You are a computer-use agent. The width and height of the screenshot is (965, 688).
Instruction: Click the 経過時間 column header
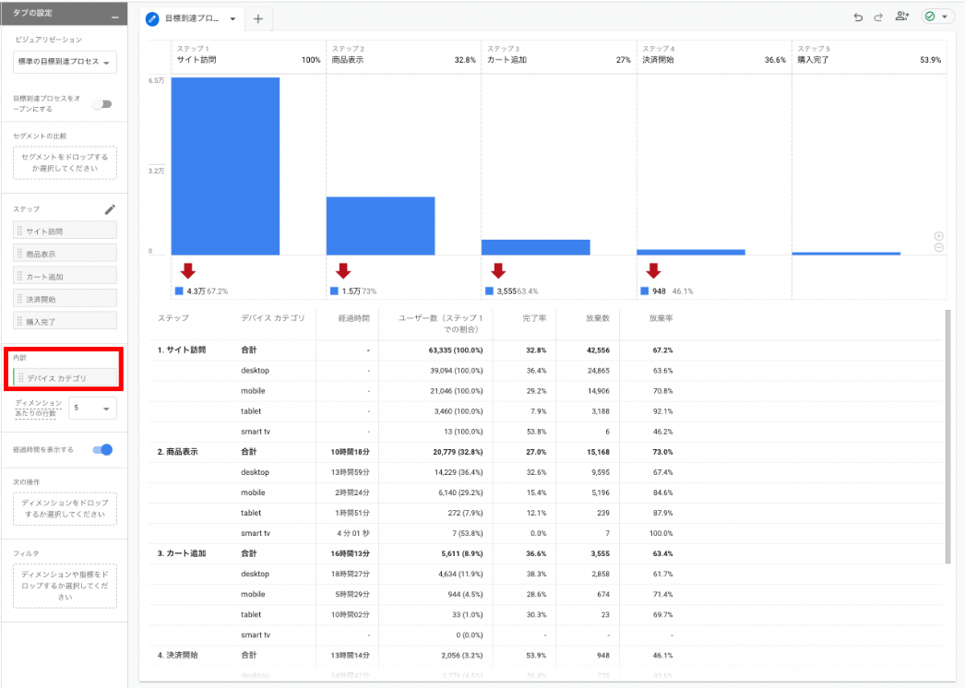pyautogui.click(x=354, y=318)
